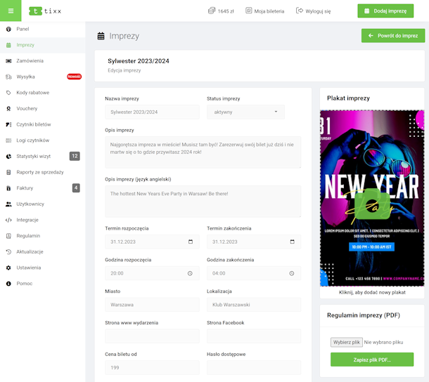Open calendar picker for Termin zakończenia
Image resolution: width=429 pixels, height=382 pixels.
coord(292,242)
